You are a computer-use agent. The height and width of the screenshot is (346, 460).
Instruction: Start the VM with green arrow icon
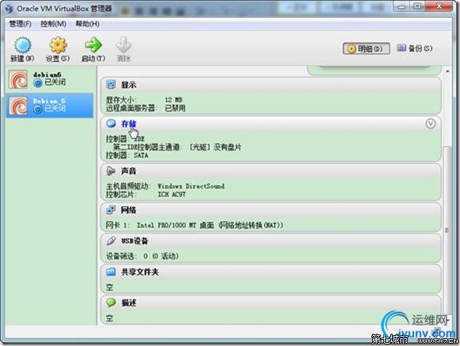(93, 45)
